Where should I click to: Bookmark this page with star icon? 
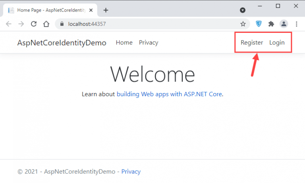(x=243, y=24)
